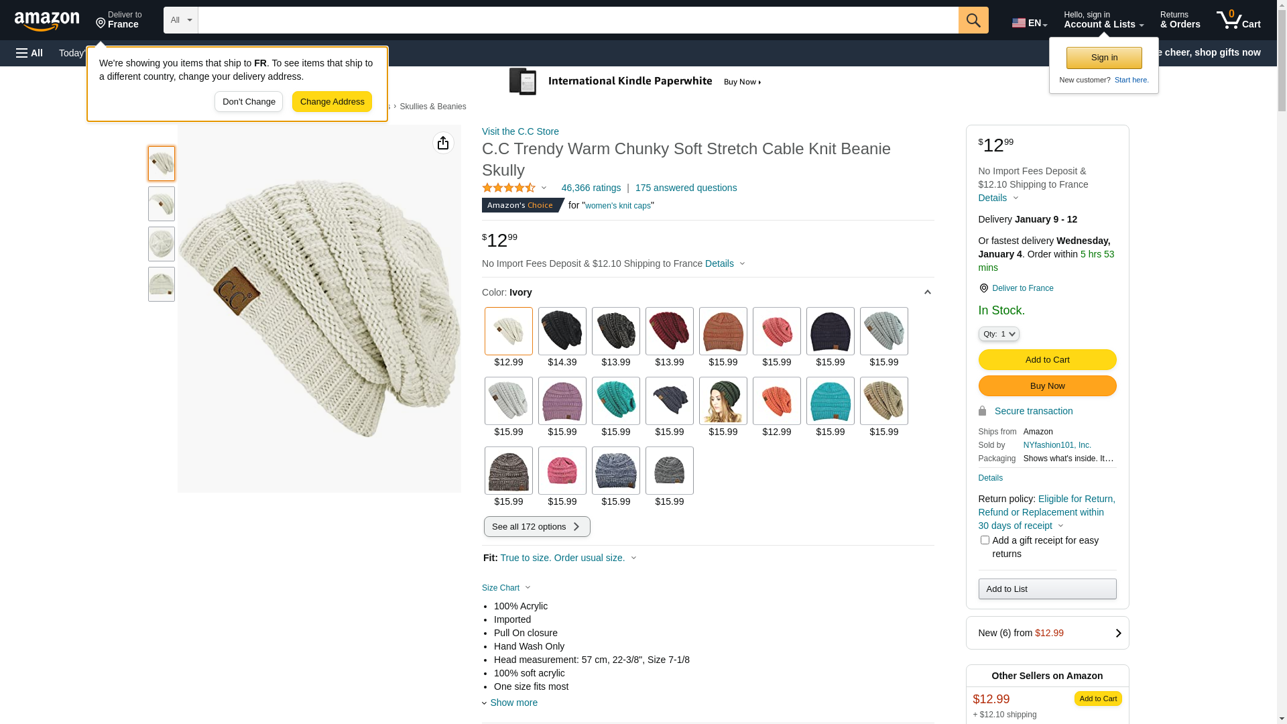This screenshot has width=1287, height=724.
Task: Click the Buy Now button
Action: tap(1047, 386)
